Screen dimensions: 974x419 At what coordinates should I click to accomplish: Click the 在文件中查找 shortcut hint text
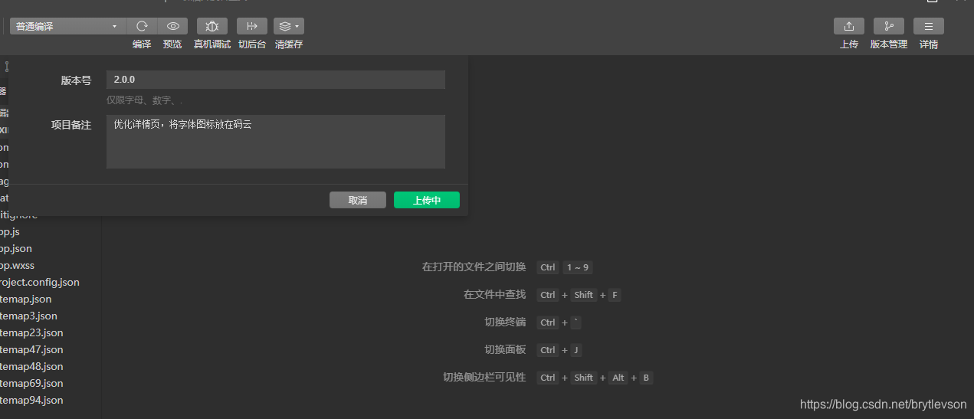(x=494, y=295)
